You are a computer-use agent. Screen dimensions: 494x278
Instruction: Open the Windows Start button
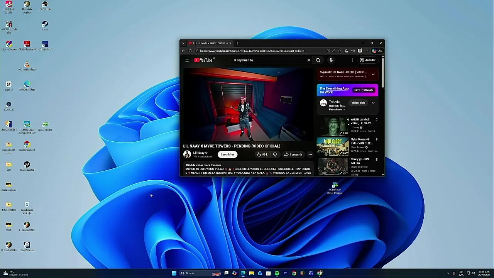click(174, 273)
